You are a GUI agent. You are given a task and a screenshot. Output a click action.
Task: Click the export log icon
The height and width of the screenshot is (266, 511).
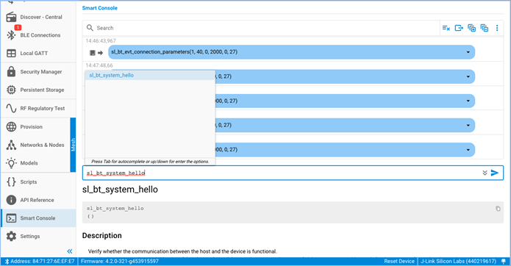pyautogui.click(x=459, y=28)
